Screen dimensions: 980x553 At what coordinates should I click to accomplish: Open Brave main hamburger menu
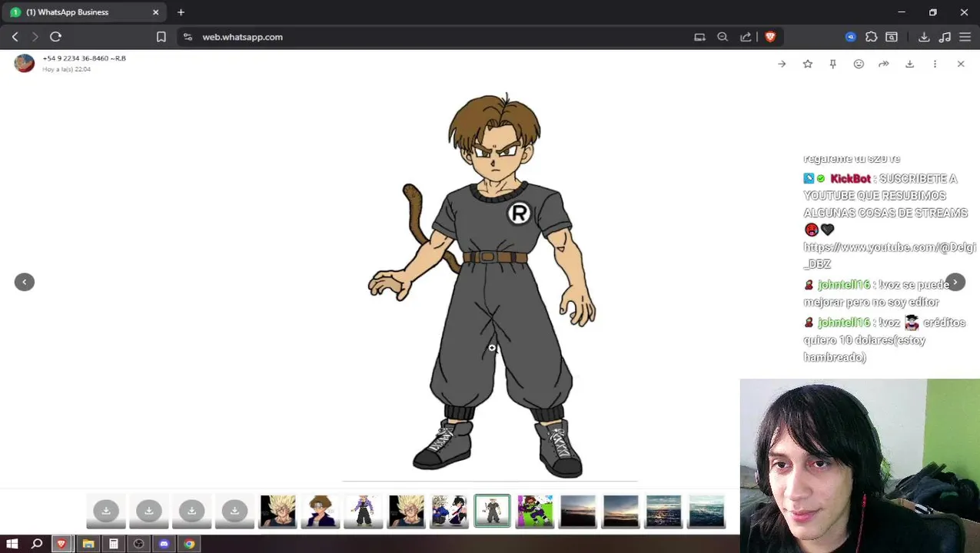click(965, 37)
